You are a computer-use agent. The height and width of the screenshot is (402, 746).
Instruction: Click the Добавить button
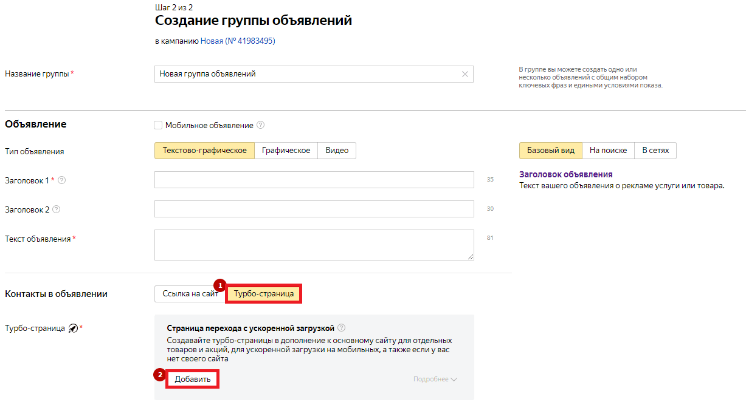[193, 380]
